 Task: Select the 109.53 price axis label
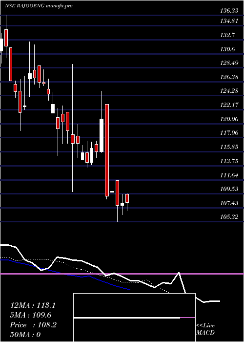(229, 189)
